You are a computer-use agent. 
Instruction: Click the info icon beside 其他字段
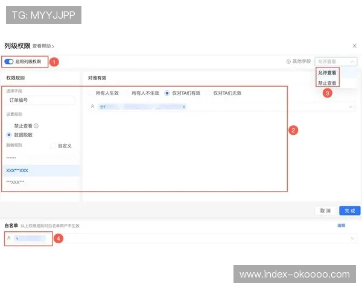288,61
